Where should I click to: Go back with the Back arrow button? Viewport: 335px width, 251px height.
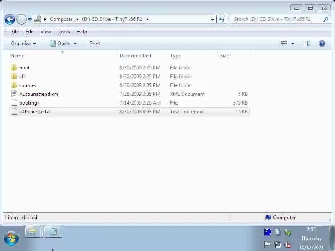pos(10,19)
